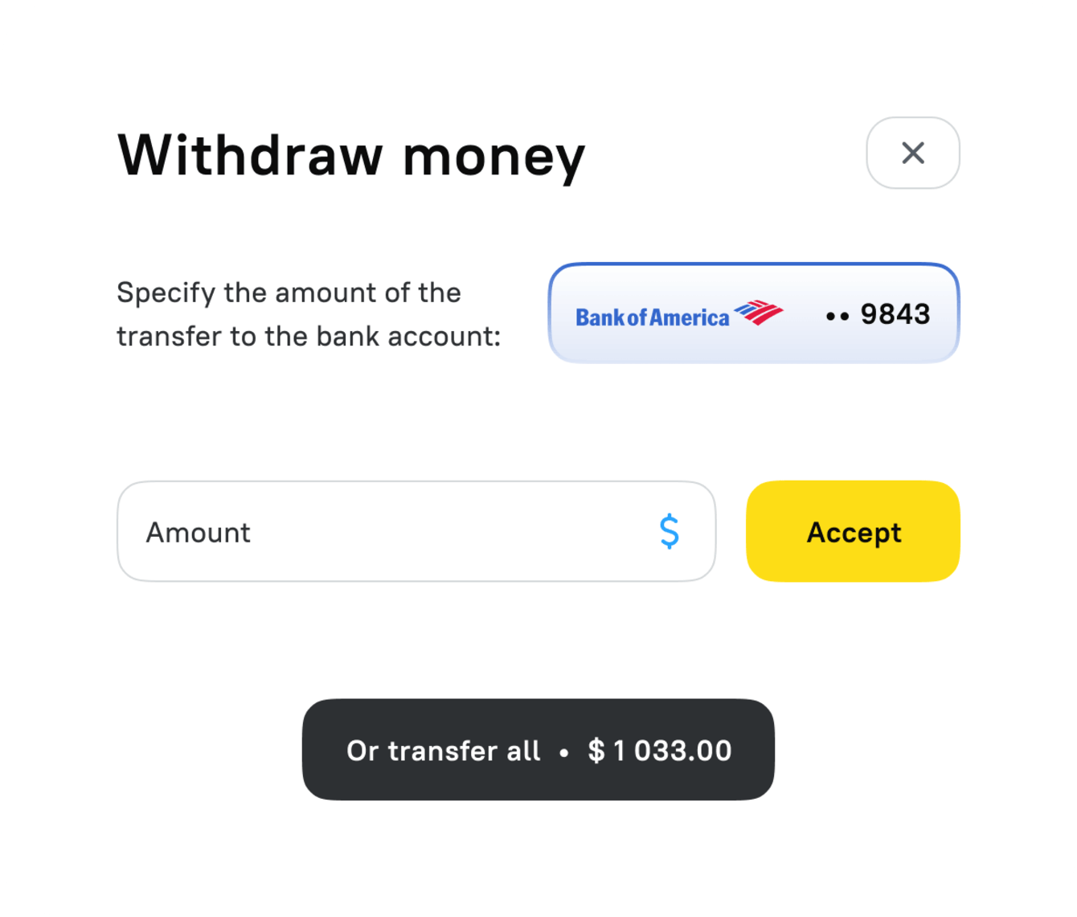Click the Bank of America flag emblem
1077x917 pixels.
[758, 313]
